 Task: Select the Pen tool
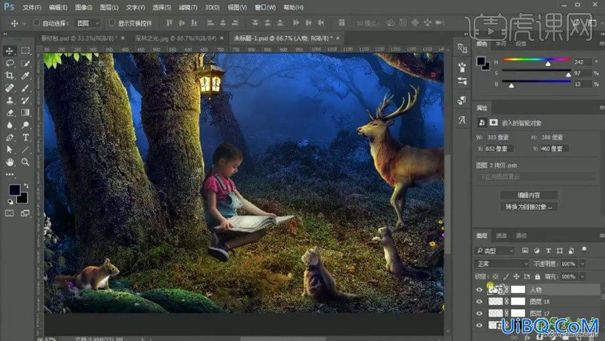click(10, 137)
